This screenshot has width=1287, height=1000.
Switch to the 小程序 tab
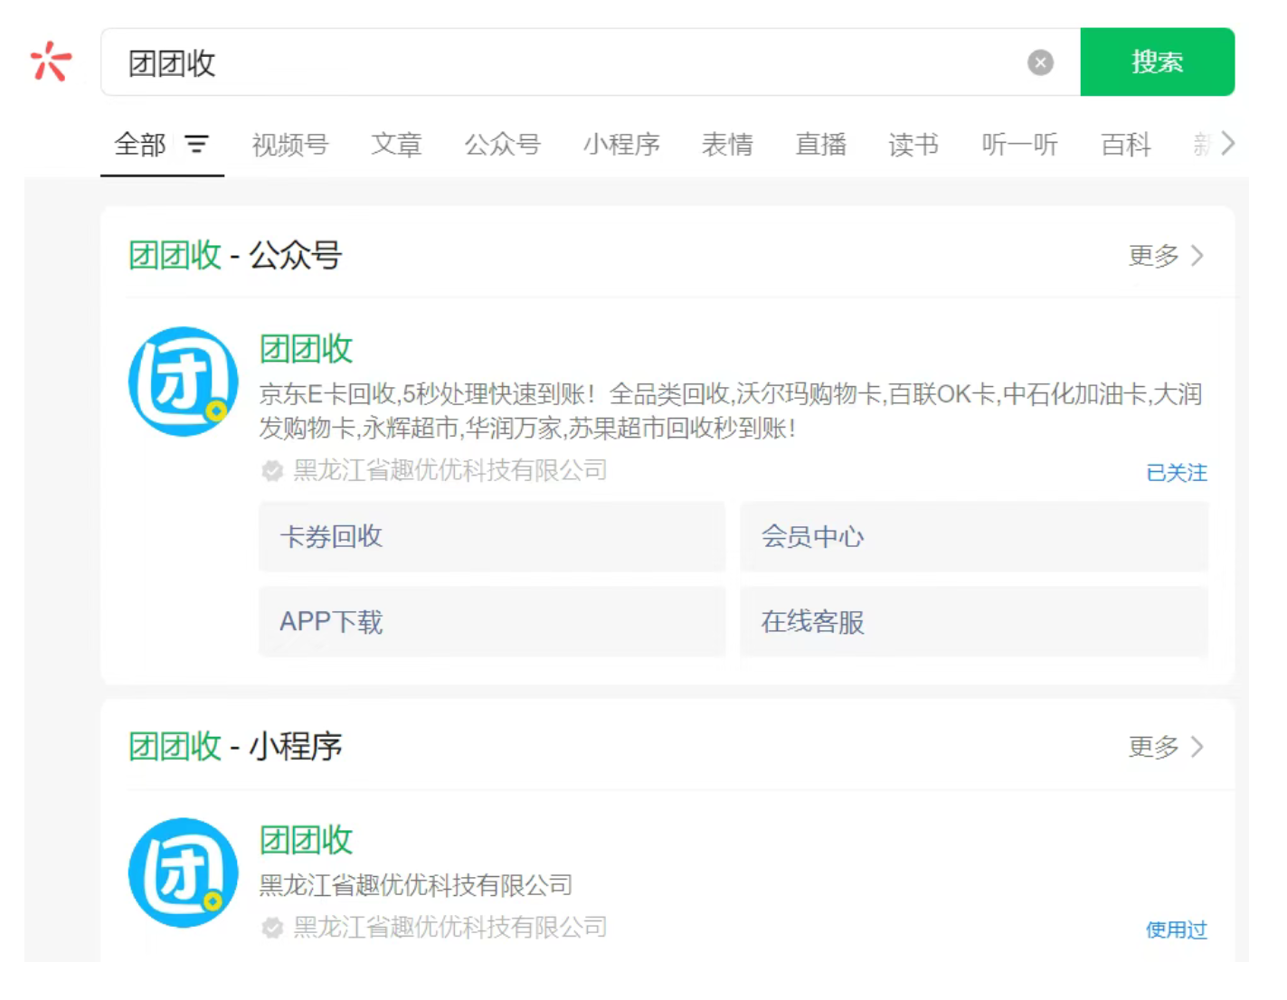coord(621,145)
